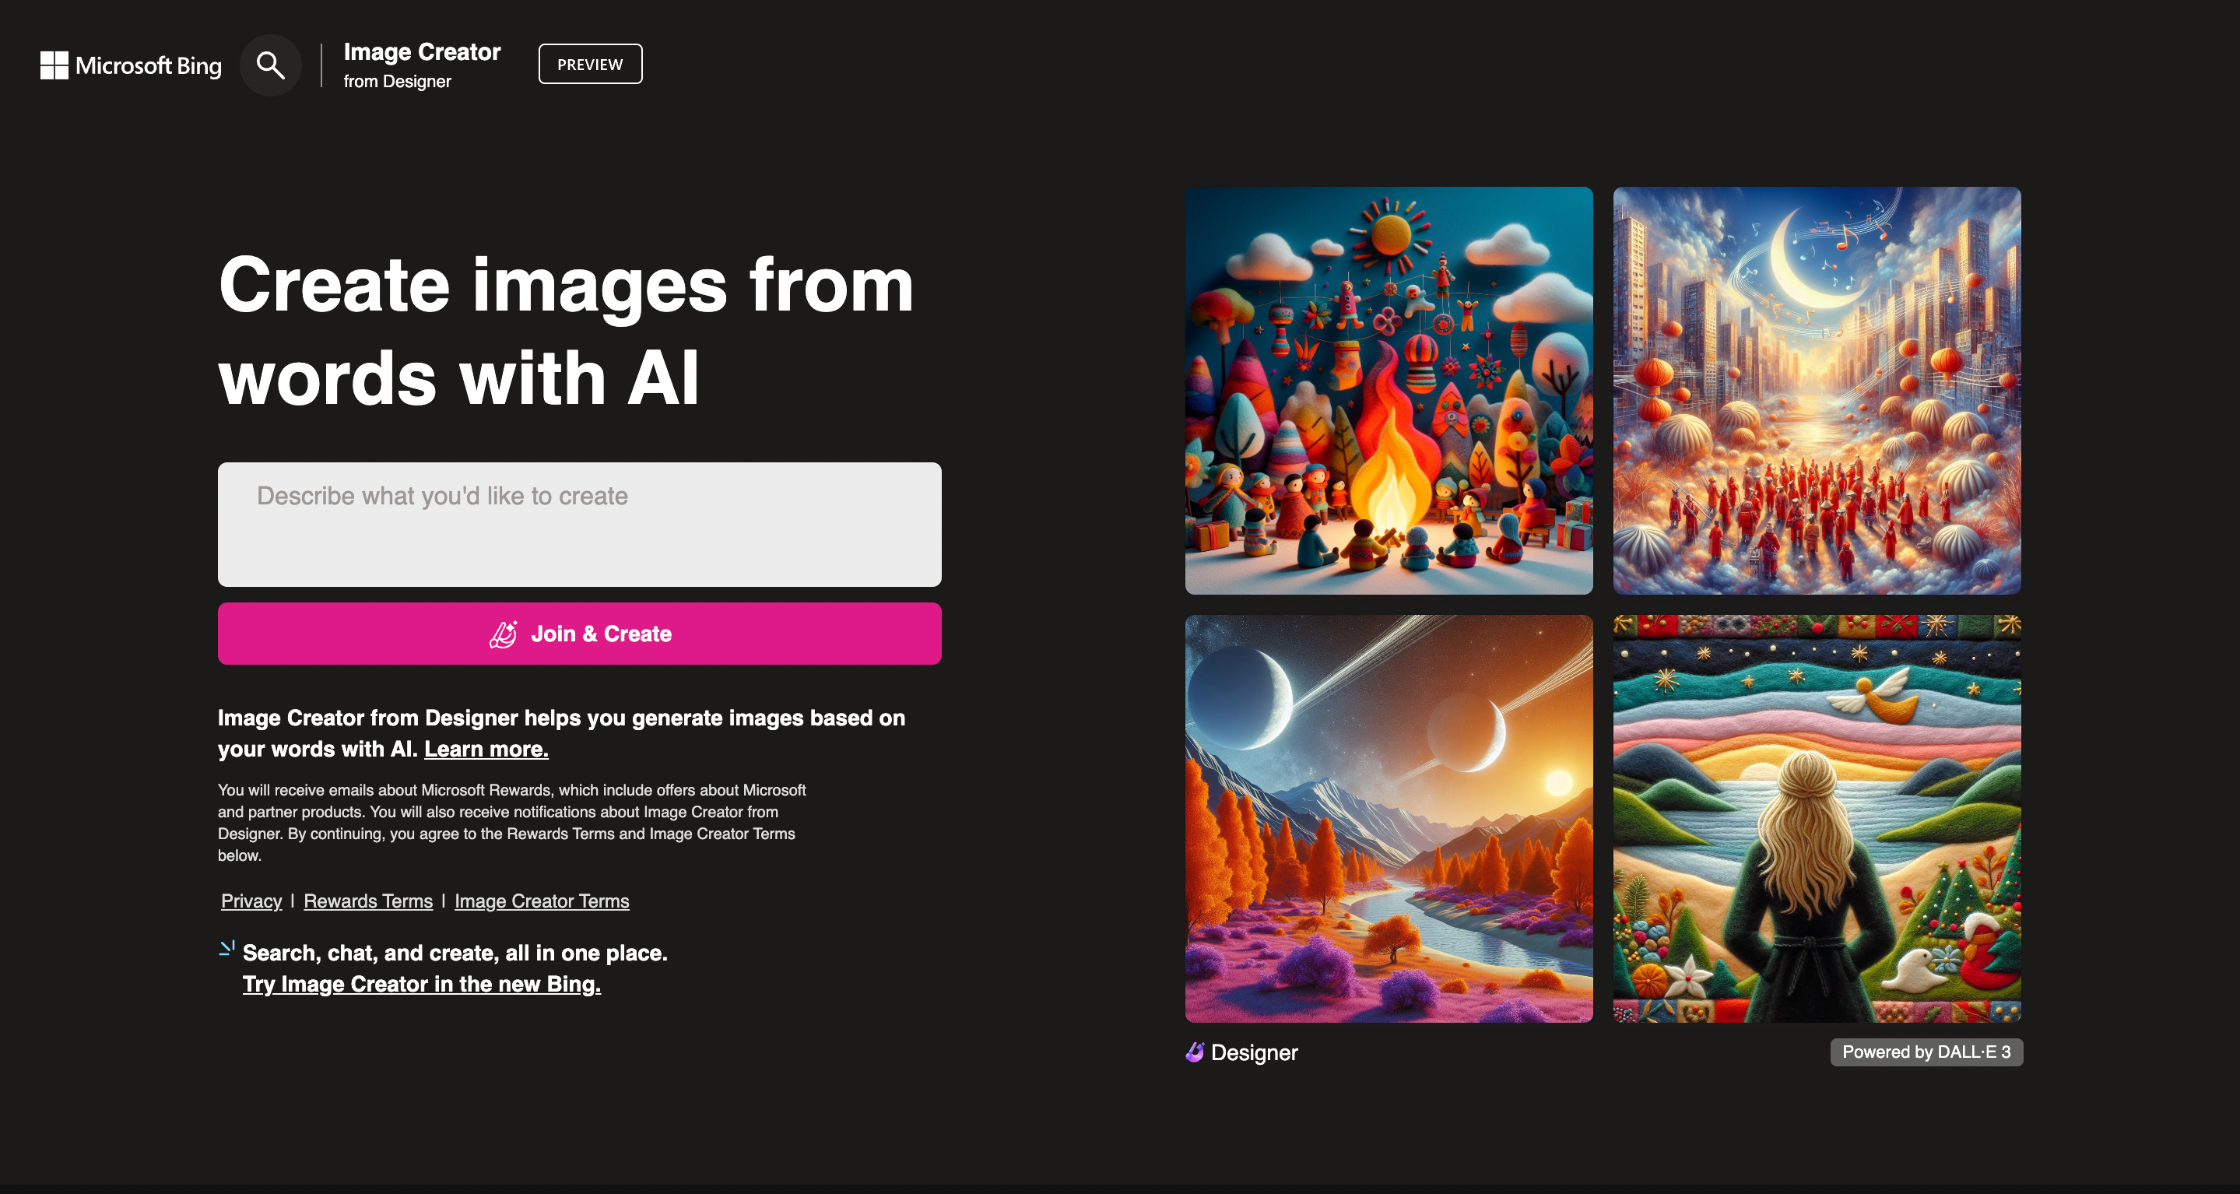The width and height of the screenshot is (2240, 1194).
Task: Click Rewards Terms link in footer
Action: point(367,901)
